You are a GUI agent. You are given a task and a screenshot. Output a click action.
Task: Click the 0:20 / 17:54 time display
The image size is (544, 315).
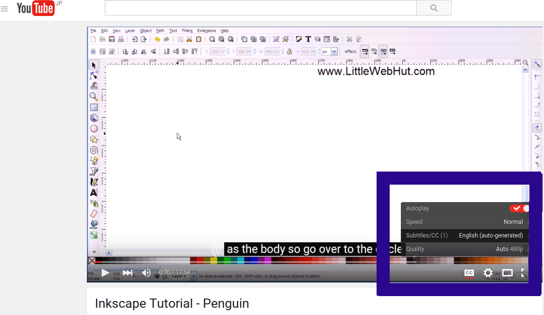(x=175, y=272)
